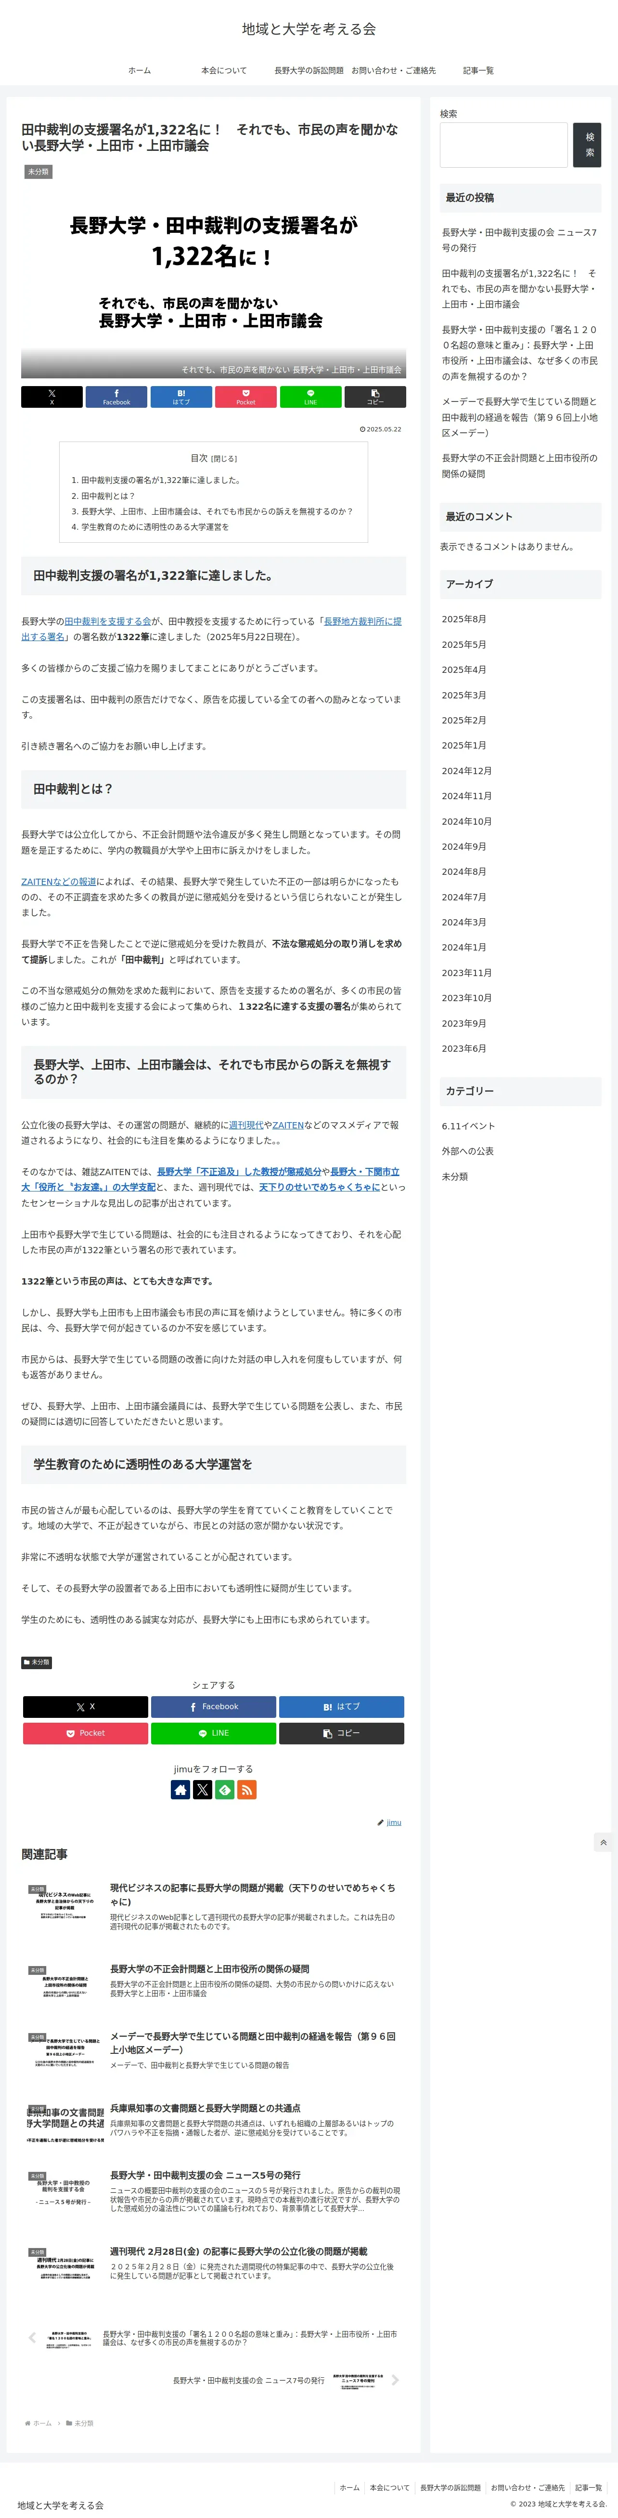Follow jimu on X icon
The width and height of the screenshot is (618, 2518).
pos(203,1790)
